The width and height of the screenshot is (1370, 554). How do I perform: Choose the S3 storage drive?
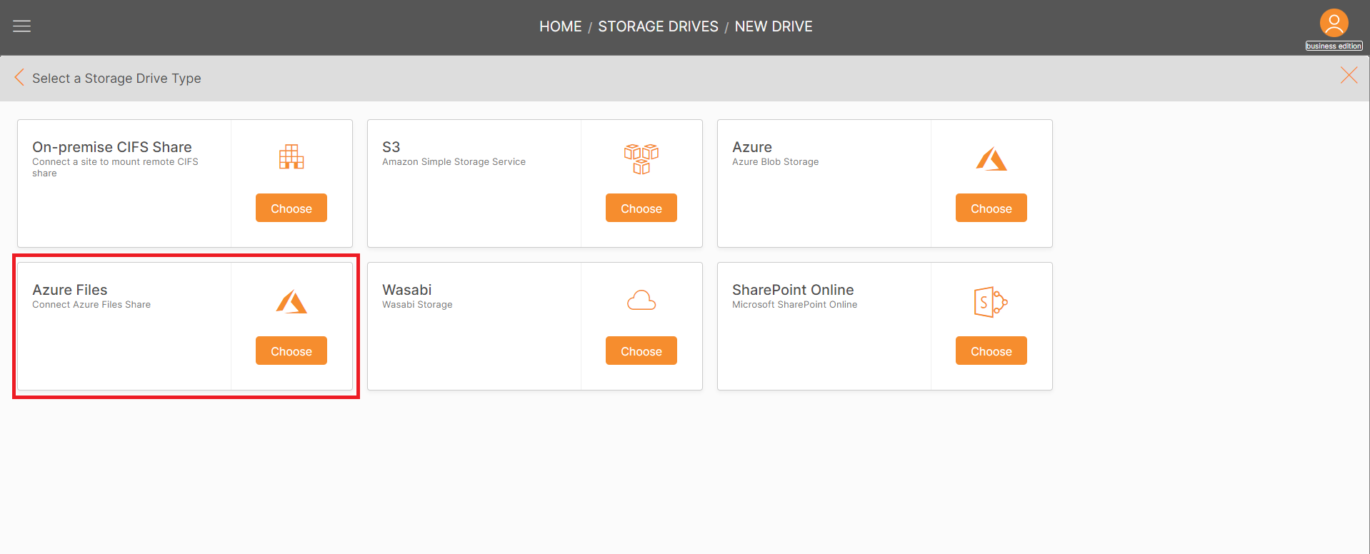(641, 208)
